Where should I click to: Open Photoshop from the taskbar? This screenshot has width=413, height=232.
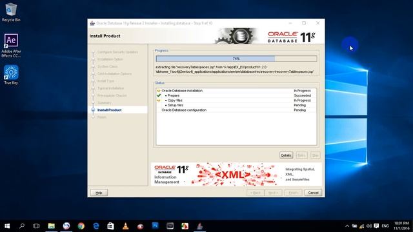(x=155, y=226)
